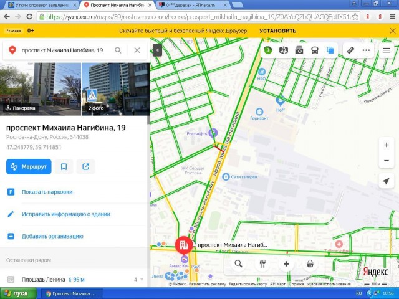The image size is (399, 299).
Task: Go back in browser
Action: 7,17
